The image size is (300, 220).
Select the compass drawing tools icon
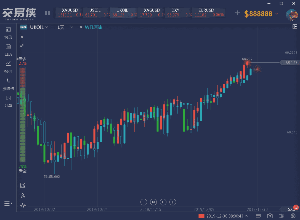coord(23,196)
